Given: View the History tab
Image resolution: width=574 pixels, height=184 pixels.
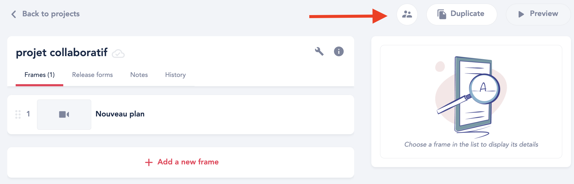Looking at the screenshot, I should click(x=175, y=75).
